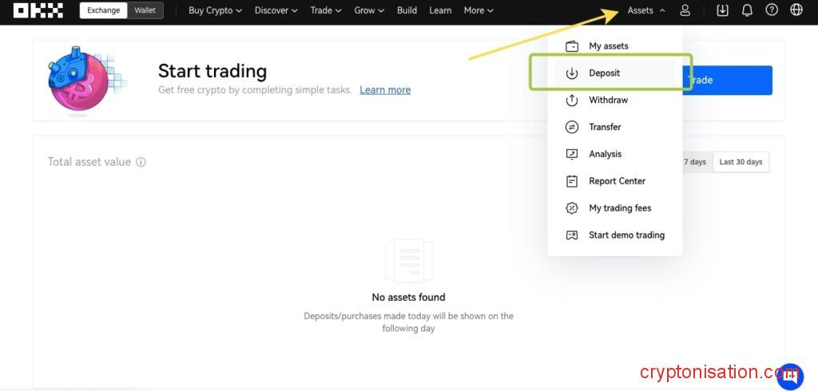Switch to Exchange mode
The height and width of the screenshot is (391, 818).
[104, 10]
